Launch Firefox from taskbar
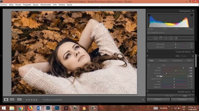199x111 pixels. pyautogui.click(x=30, y=108)
